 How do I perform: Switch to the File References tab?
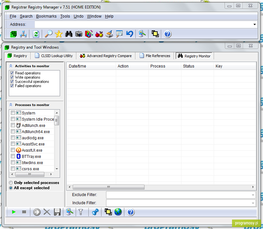(x=155, y=56)
